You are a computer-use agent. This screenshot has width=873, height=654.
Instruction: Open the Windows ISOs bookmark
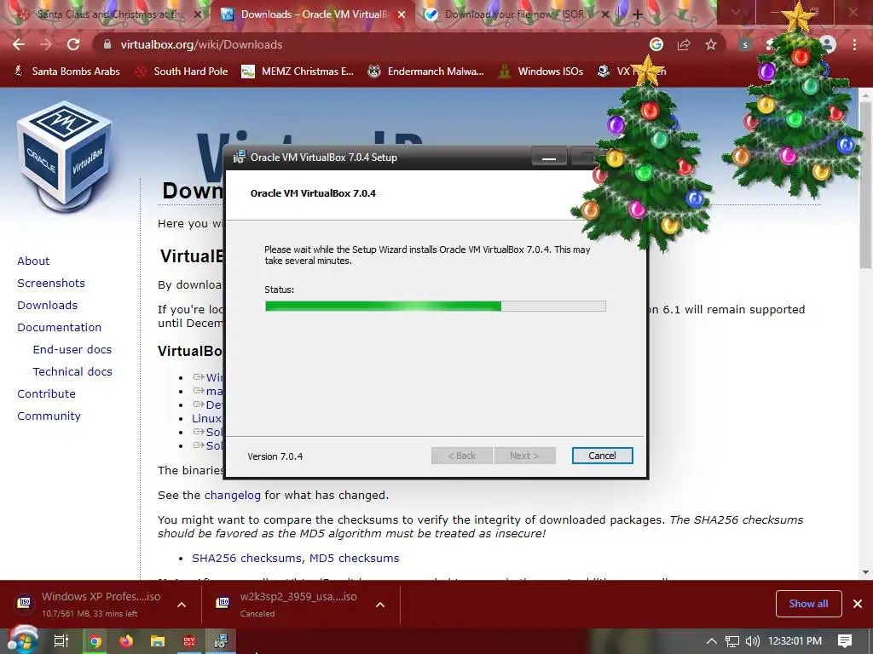point(541,72)
